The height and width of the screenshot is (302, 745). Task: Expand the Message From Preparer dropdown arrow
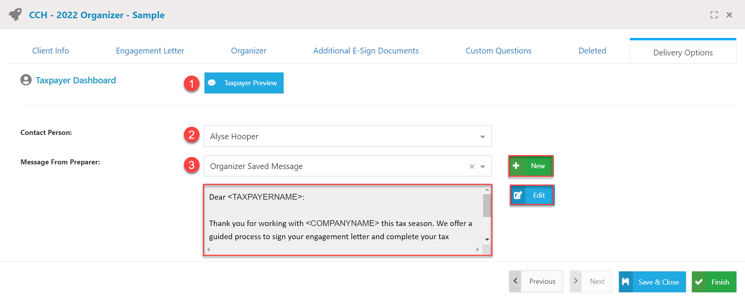coord(483,167)
